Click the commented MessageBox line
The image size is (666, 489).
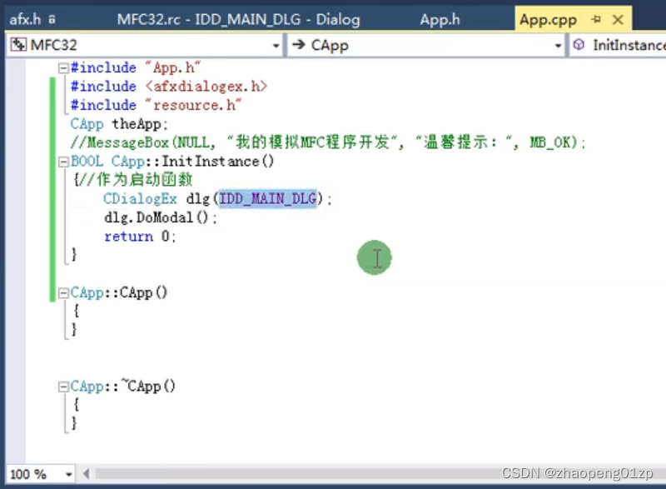(x=328, y=142)
